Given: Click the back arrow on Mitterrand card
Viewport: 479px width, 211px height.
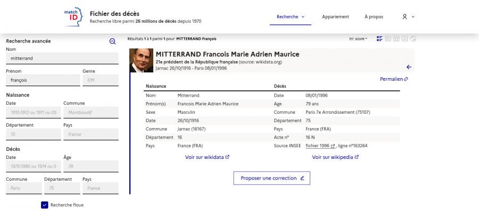Looking at the screenshot, I should tap(409, 67).
